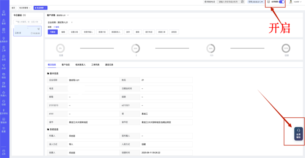305x158 pixels.
Task: Open 工单 from the sidebar
Action: tap(4, 49)
